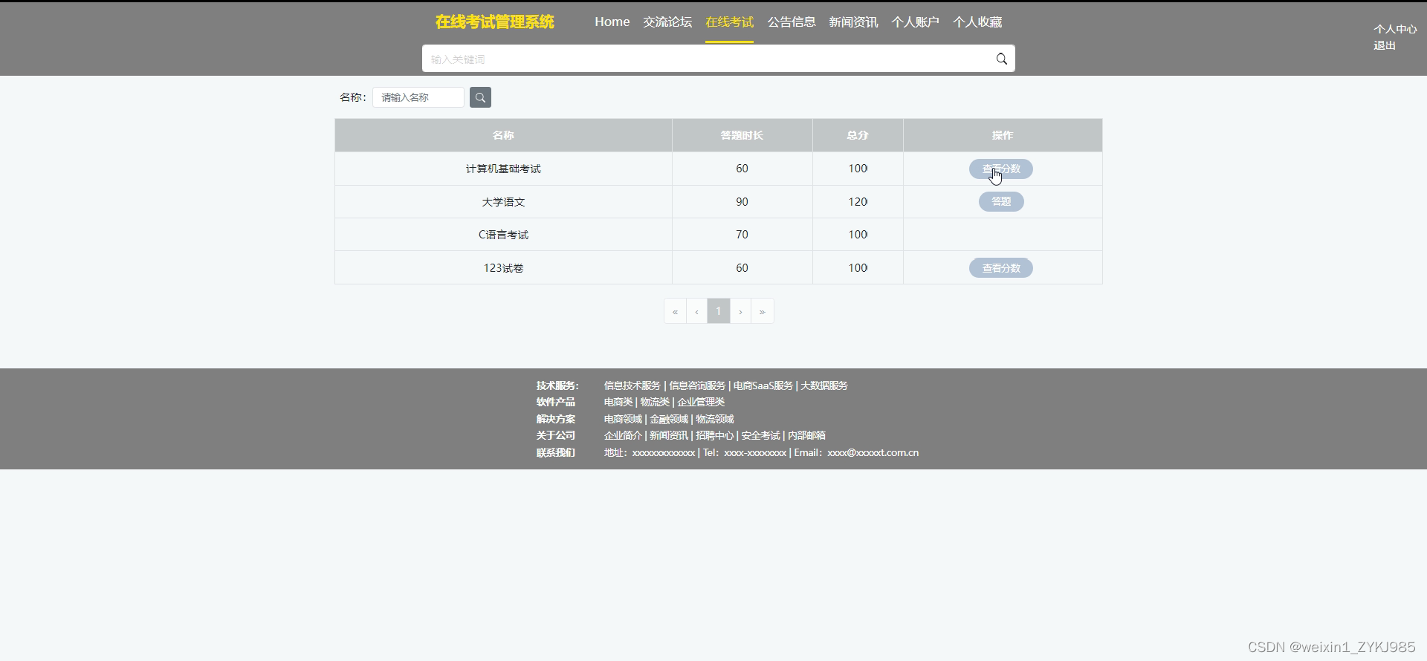The height and width of the screenshot is (661, 1427).
Task: Click 企业管理类 footer link
Action: (x=701, y=402)
